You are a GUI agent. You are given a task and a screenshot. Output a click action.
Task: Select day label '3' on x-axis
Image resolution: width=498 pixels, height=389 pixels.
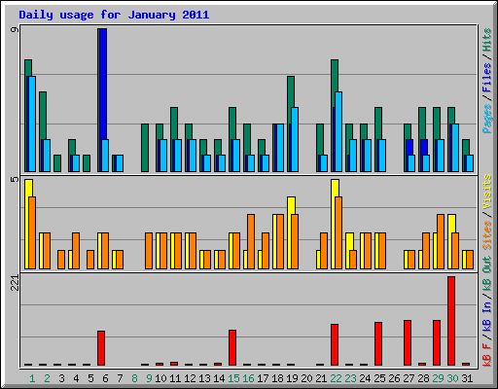point(61,378)
